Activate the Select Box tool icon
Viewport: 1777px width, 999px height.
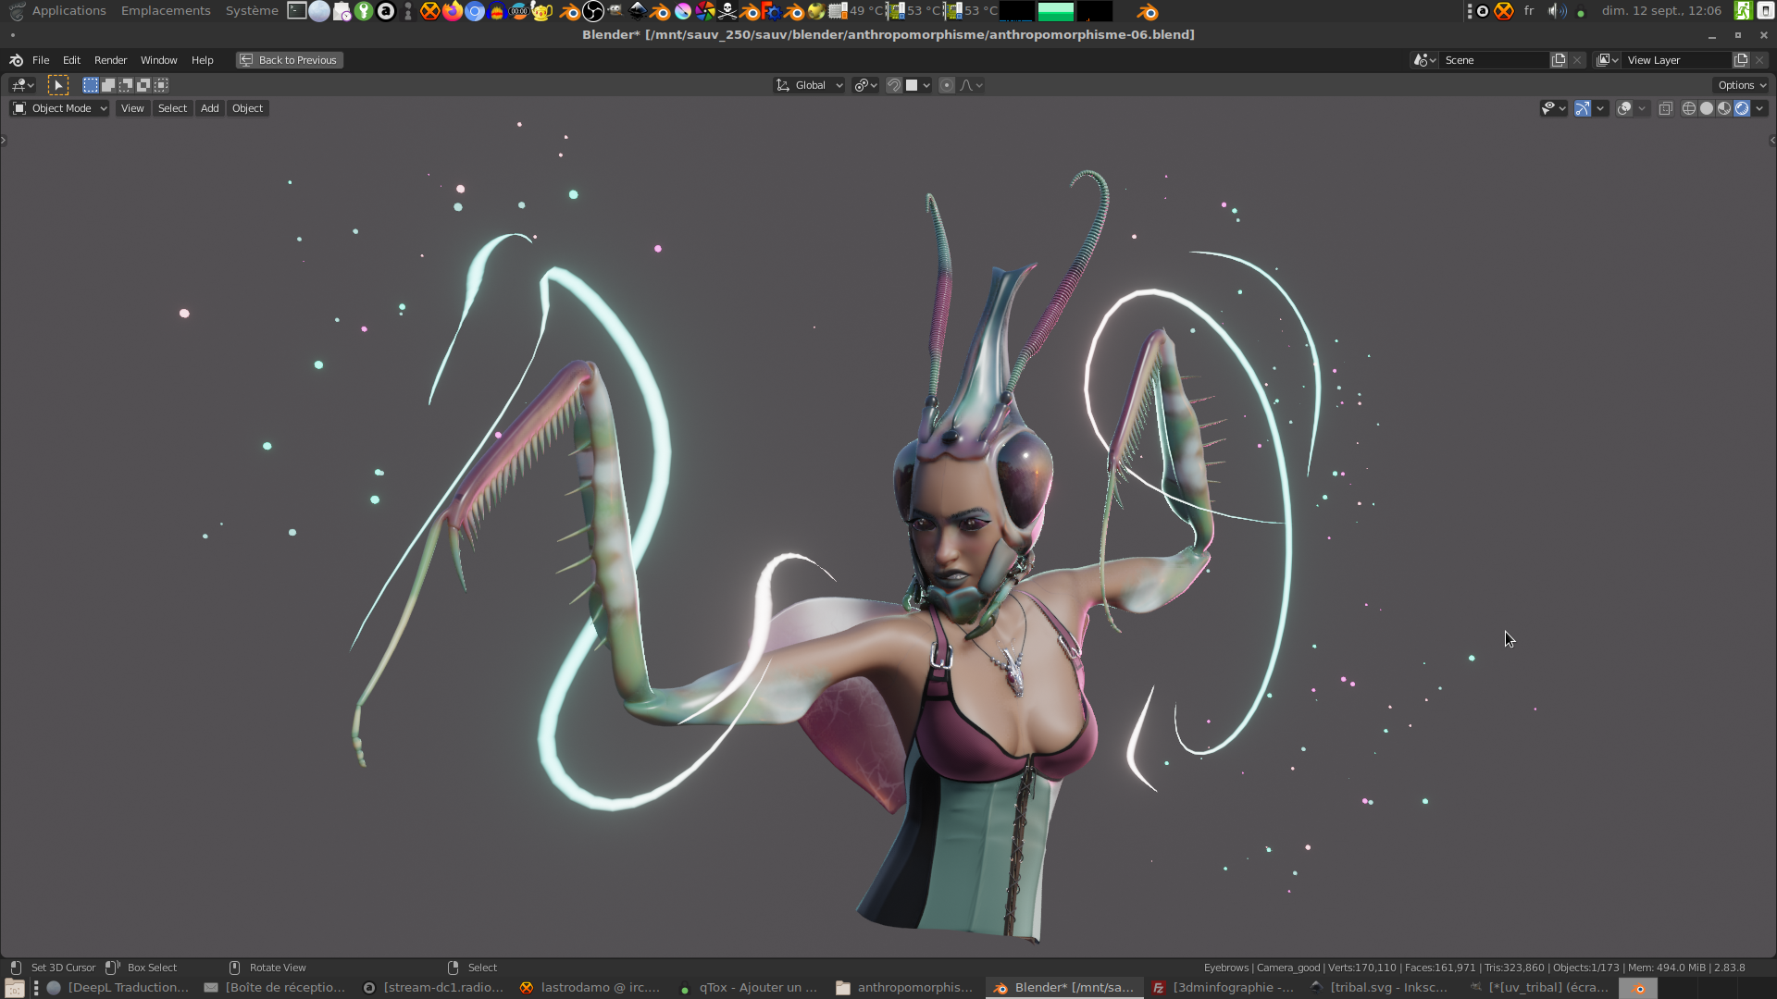(x=58, y=85)
